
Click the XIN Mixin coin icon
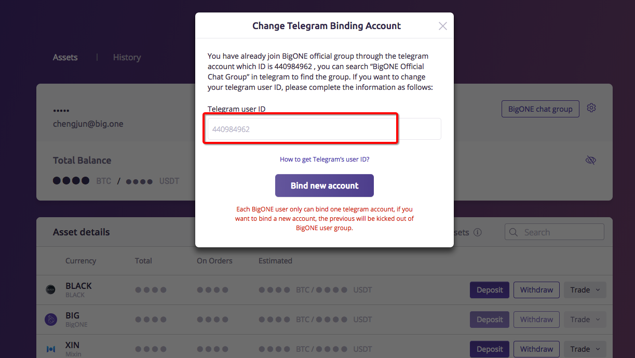click(x=51, y=349)
